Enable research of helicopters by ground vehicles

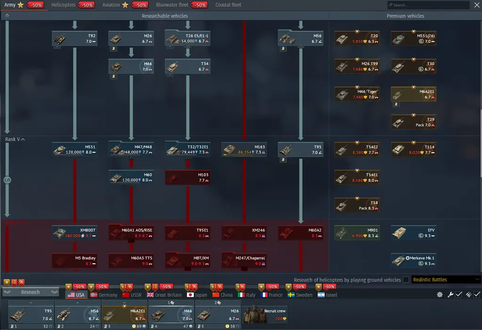(x=406, y=280)
